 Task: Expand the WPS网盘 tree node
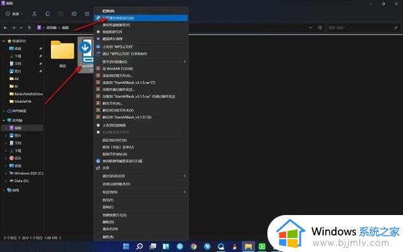click(x=3, y=111)
